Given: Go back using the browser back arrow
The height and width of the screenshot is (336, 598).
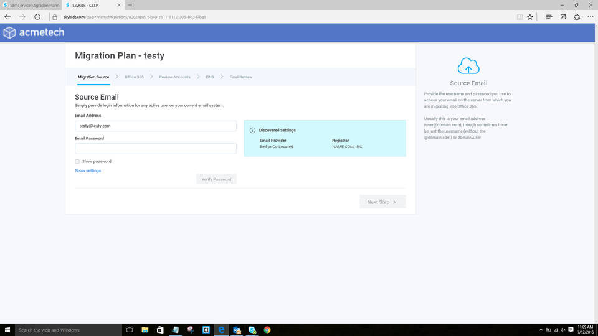Looking at the screenshot, I should pos(7,17).
